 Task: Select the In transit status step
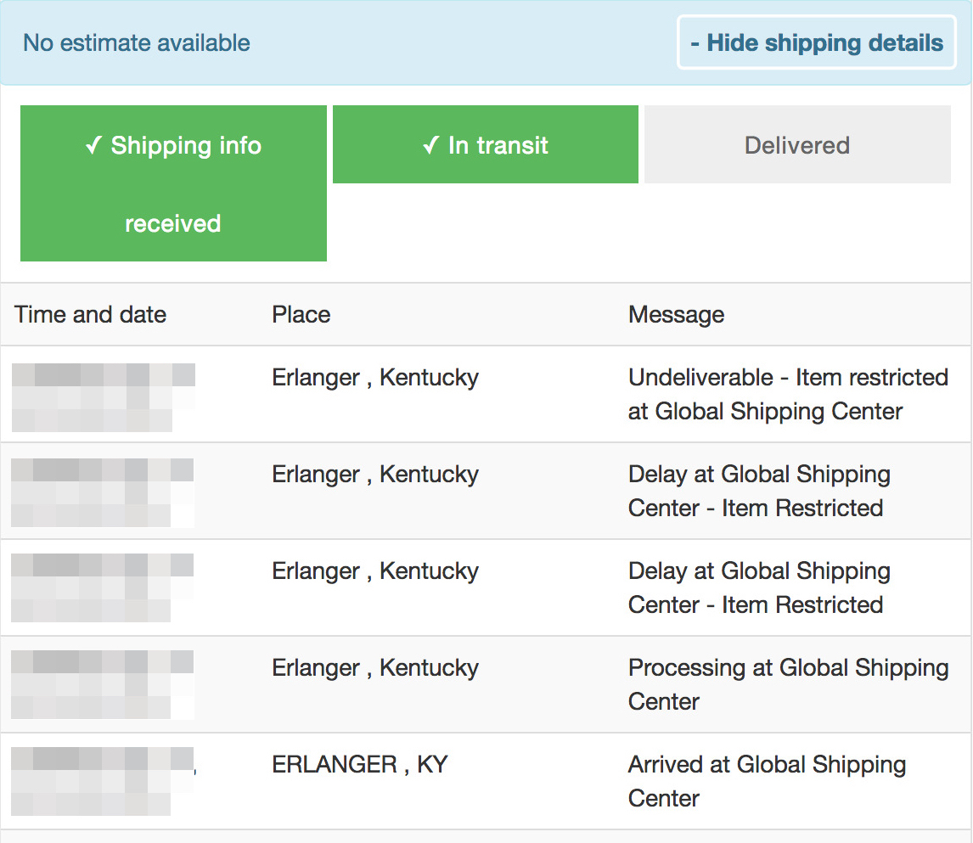(486, 144)
